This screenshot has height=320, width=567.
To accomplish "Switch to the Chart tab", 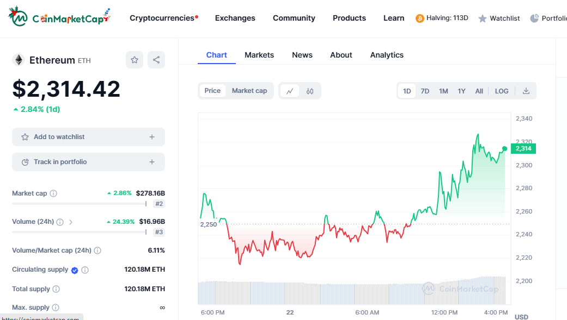I will tap(217, 55).
